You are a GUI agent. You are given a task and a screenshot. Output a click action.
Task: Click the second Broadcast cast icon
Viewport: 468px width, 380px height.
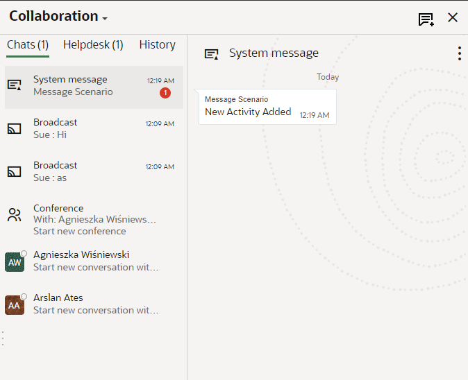point(15,171)
